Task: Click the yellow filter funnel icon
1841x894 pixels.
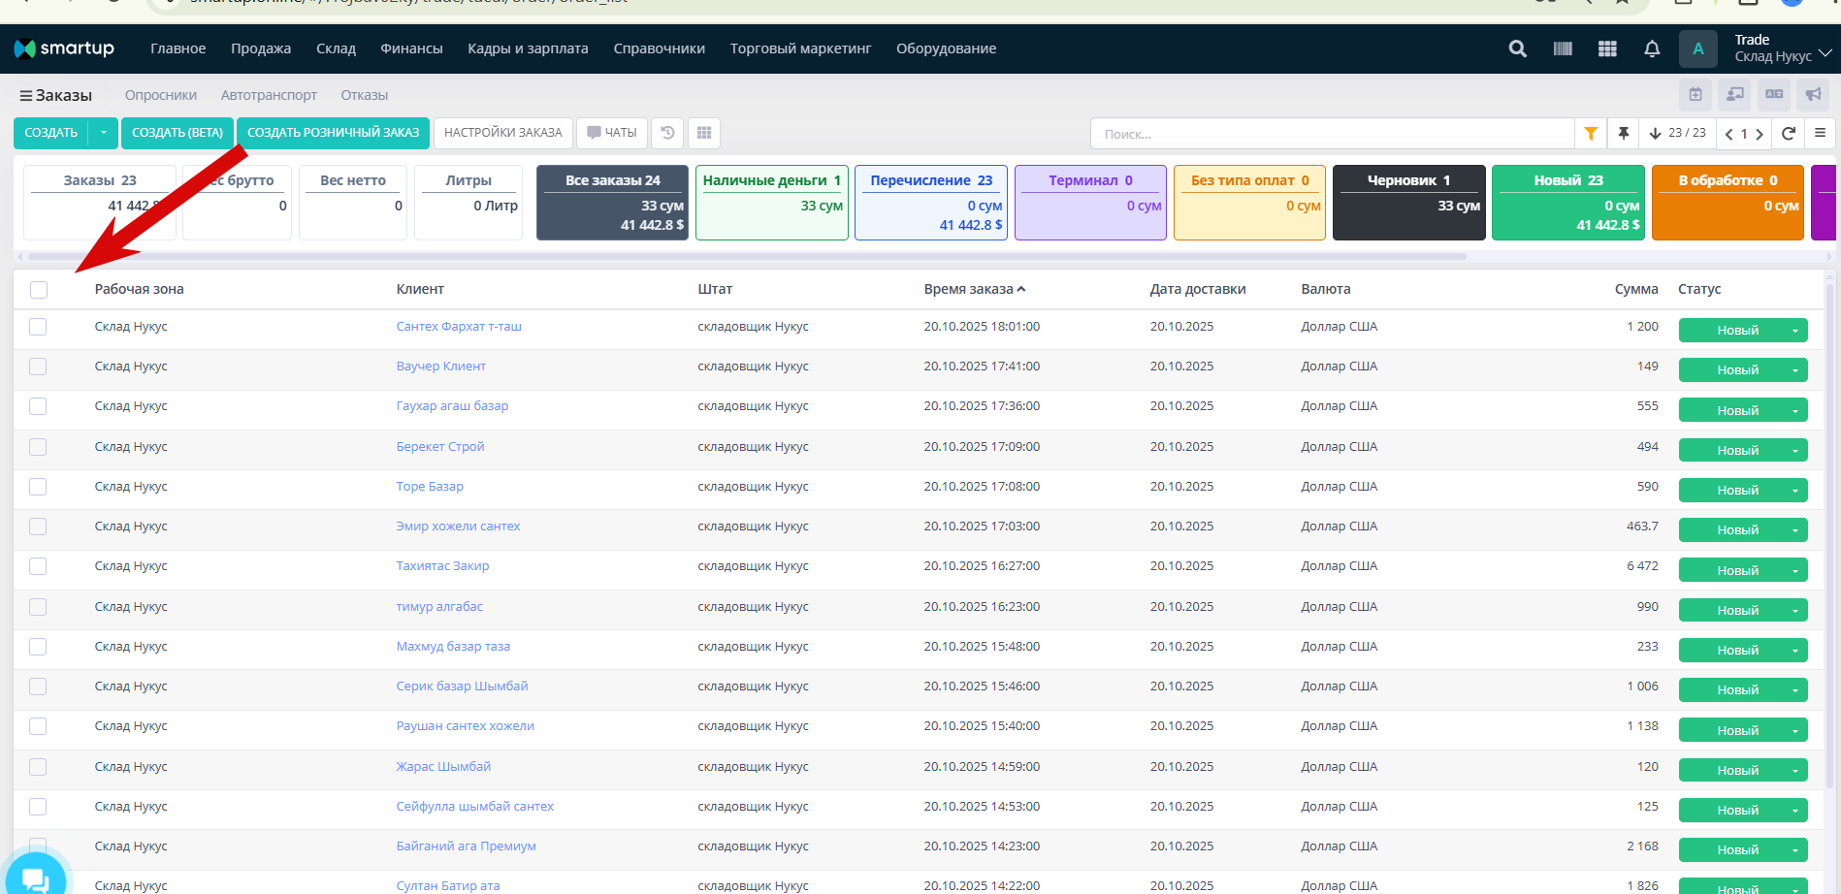Action: coord(1591,134)
